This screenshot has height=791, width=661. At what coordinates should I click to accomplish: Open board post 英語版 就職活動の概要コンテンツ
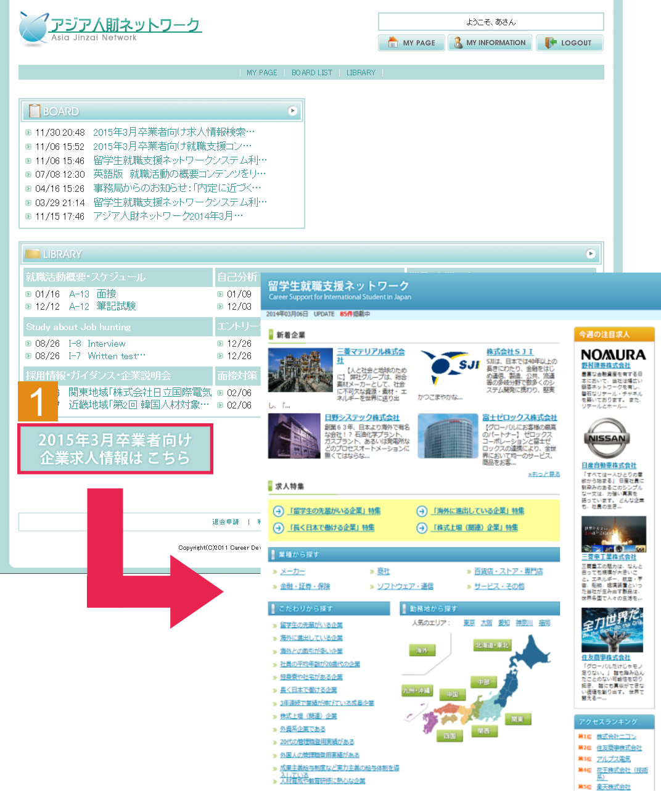179,174
